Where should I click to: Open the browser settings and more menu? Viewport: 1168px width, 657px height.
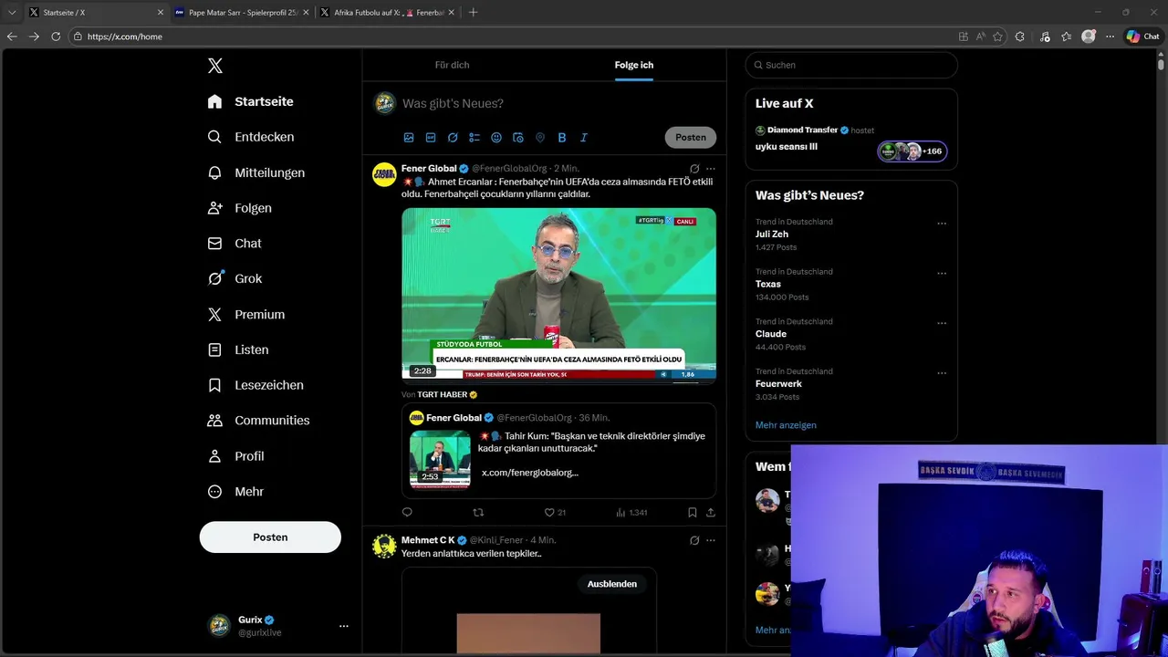[1110, 36]
